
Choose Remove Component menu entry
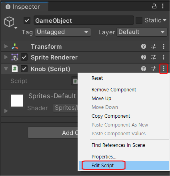[x=114, y=90]
